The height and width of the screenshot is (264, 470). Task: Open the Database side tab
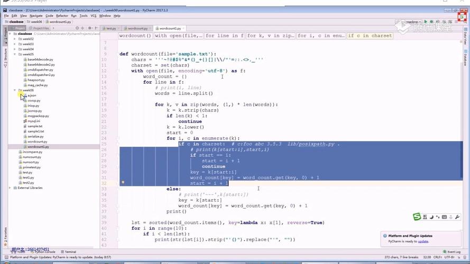[465, 58]
